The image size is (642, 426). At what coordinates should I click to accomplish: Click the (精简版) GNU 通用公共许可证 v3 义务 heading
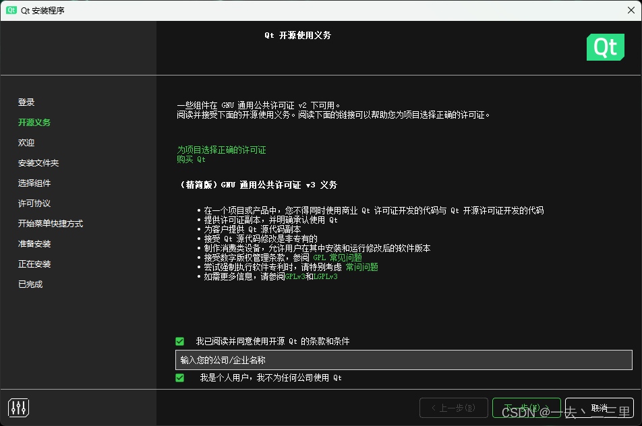(x=258, y=185)
